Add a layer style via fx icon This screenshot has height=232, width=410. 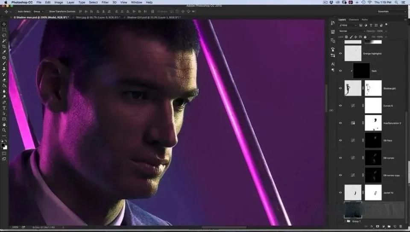pos(372,226)
